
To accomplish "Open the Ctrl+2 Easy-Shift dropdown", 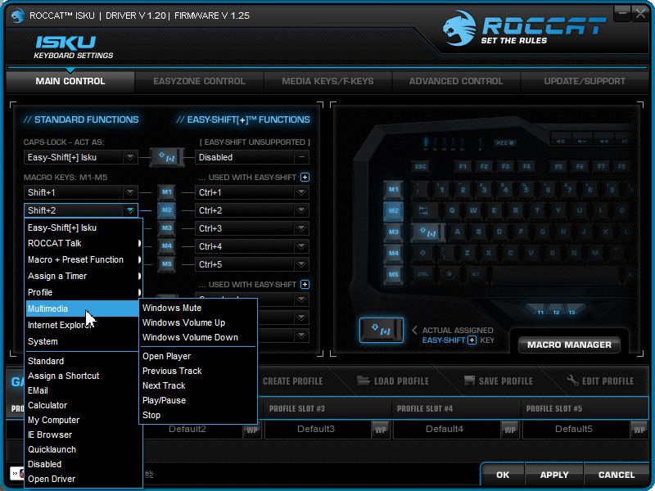I will tap(301, 210).
